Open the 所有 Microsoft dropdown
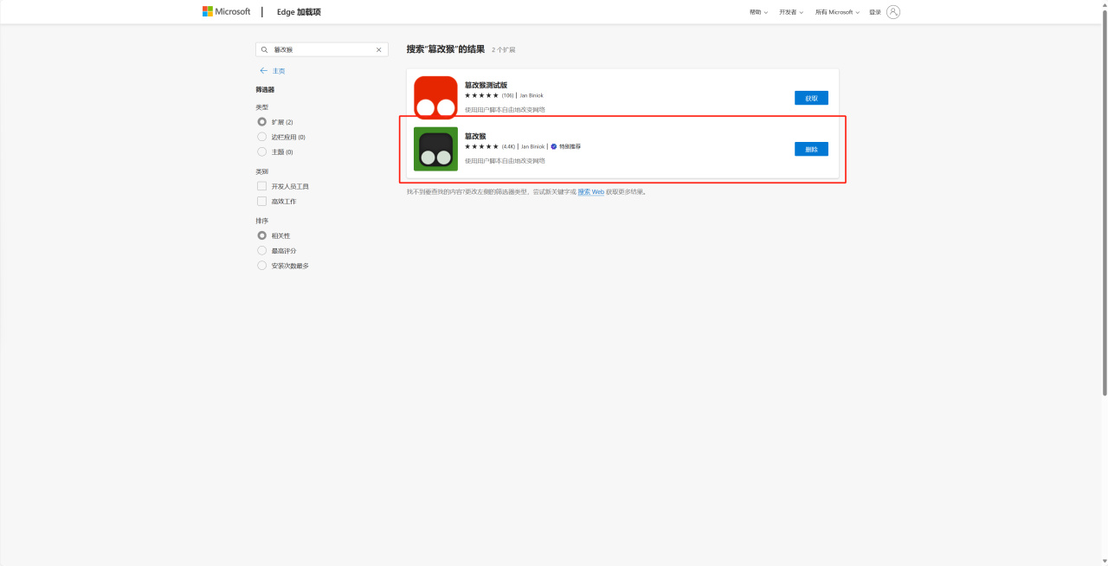Viewport: 1108px width, 566px height. (x=835, y=11)
